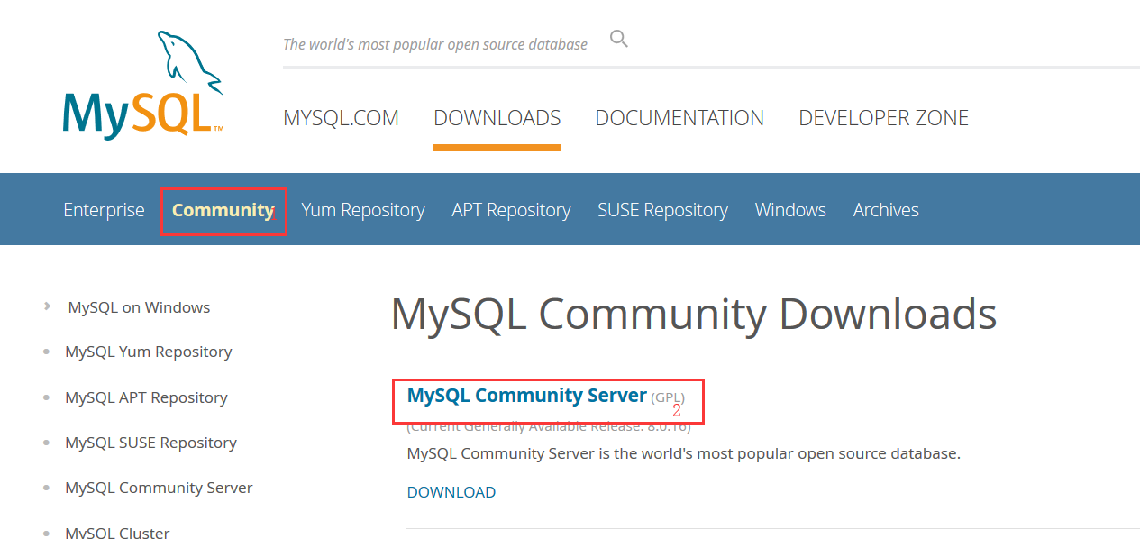Click the 'MySQL Community Downloads' page title
Viewport: 1140px width, 539px height.
694,314
